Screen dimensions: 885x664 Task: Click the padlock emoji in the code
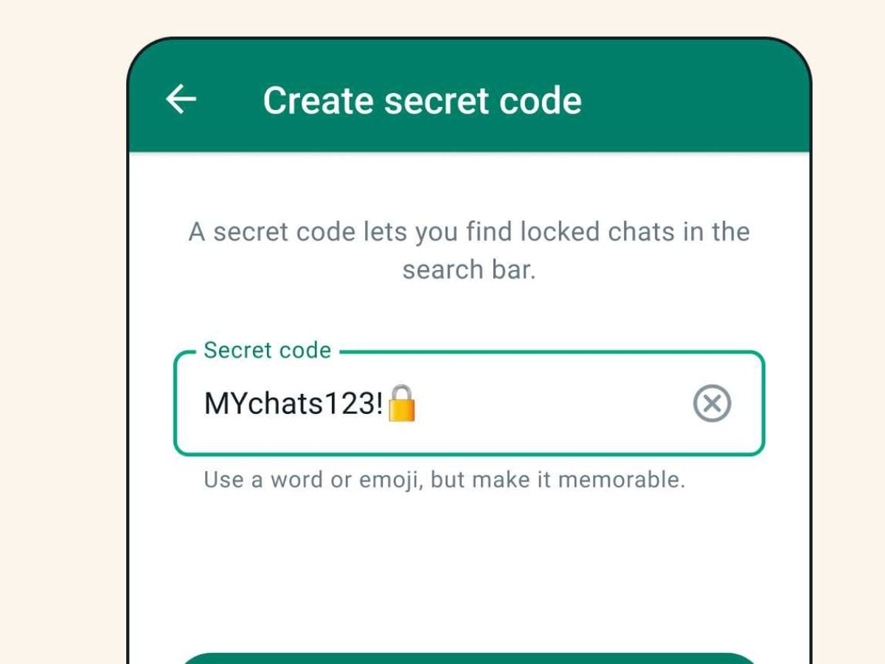pos(402,403)
